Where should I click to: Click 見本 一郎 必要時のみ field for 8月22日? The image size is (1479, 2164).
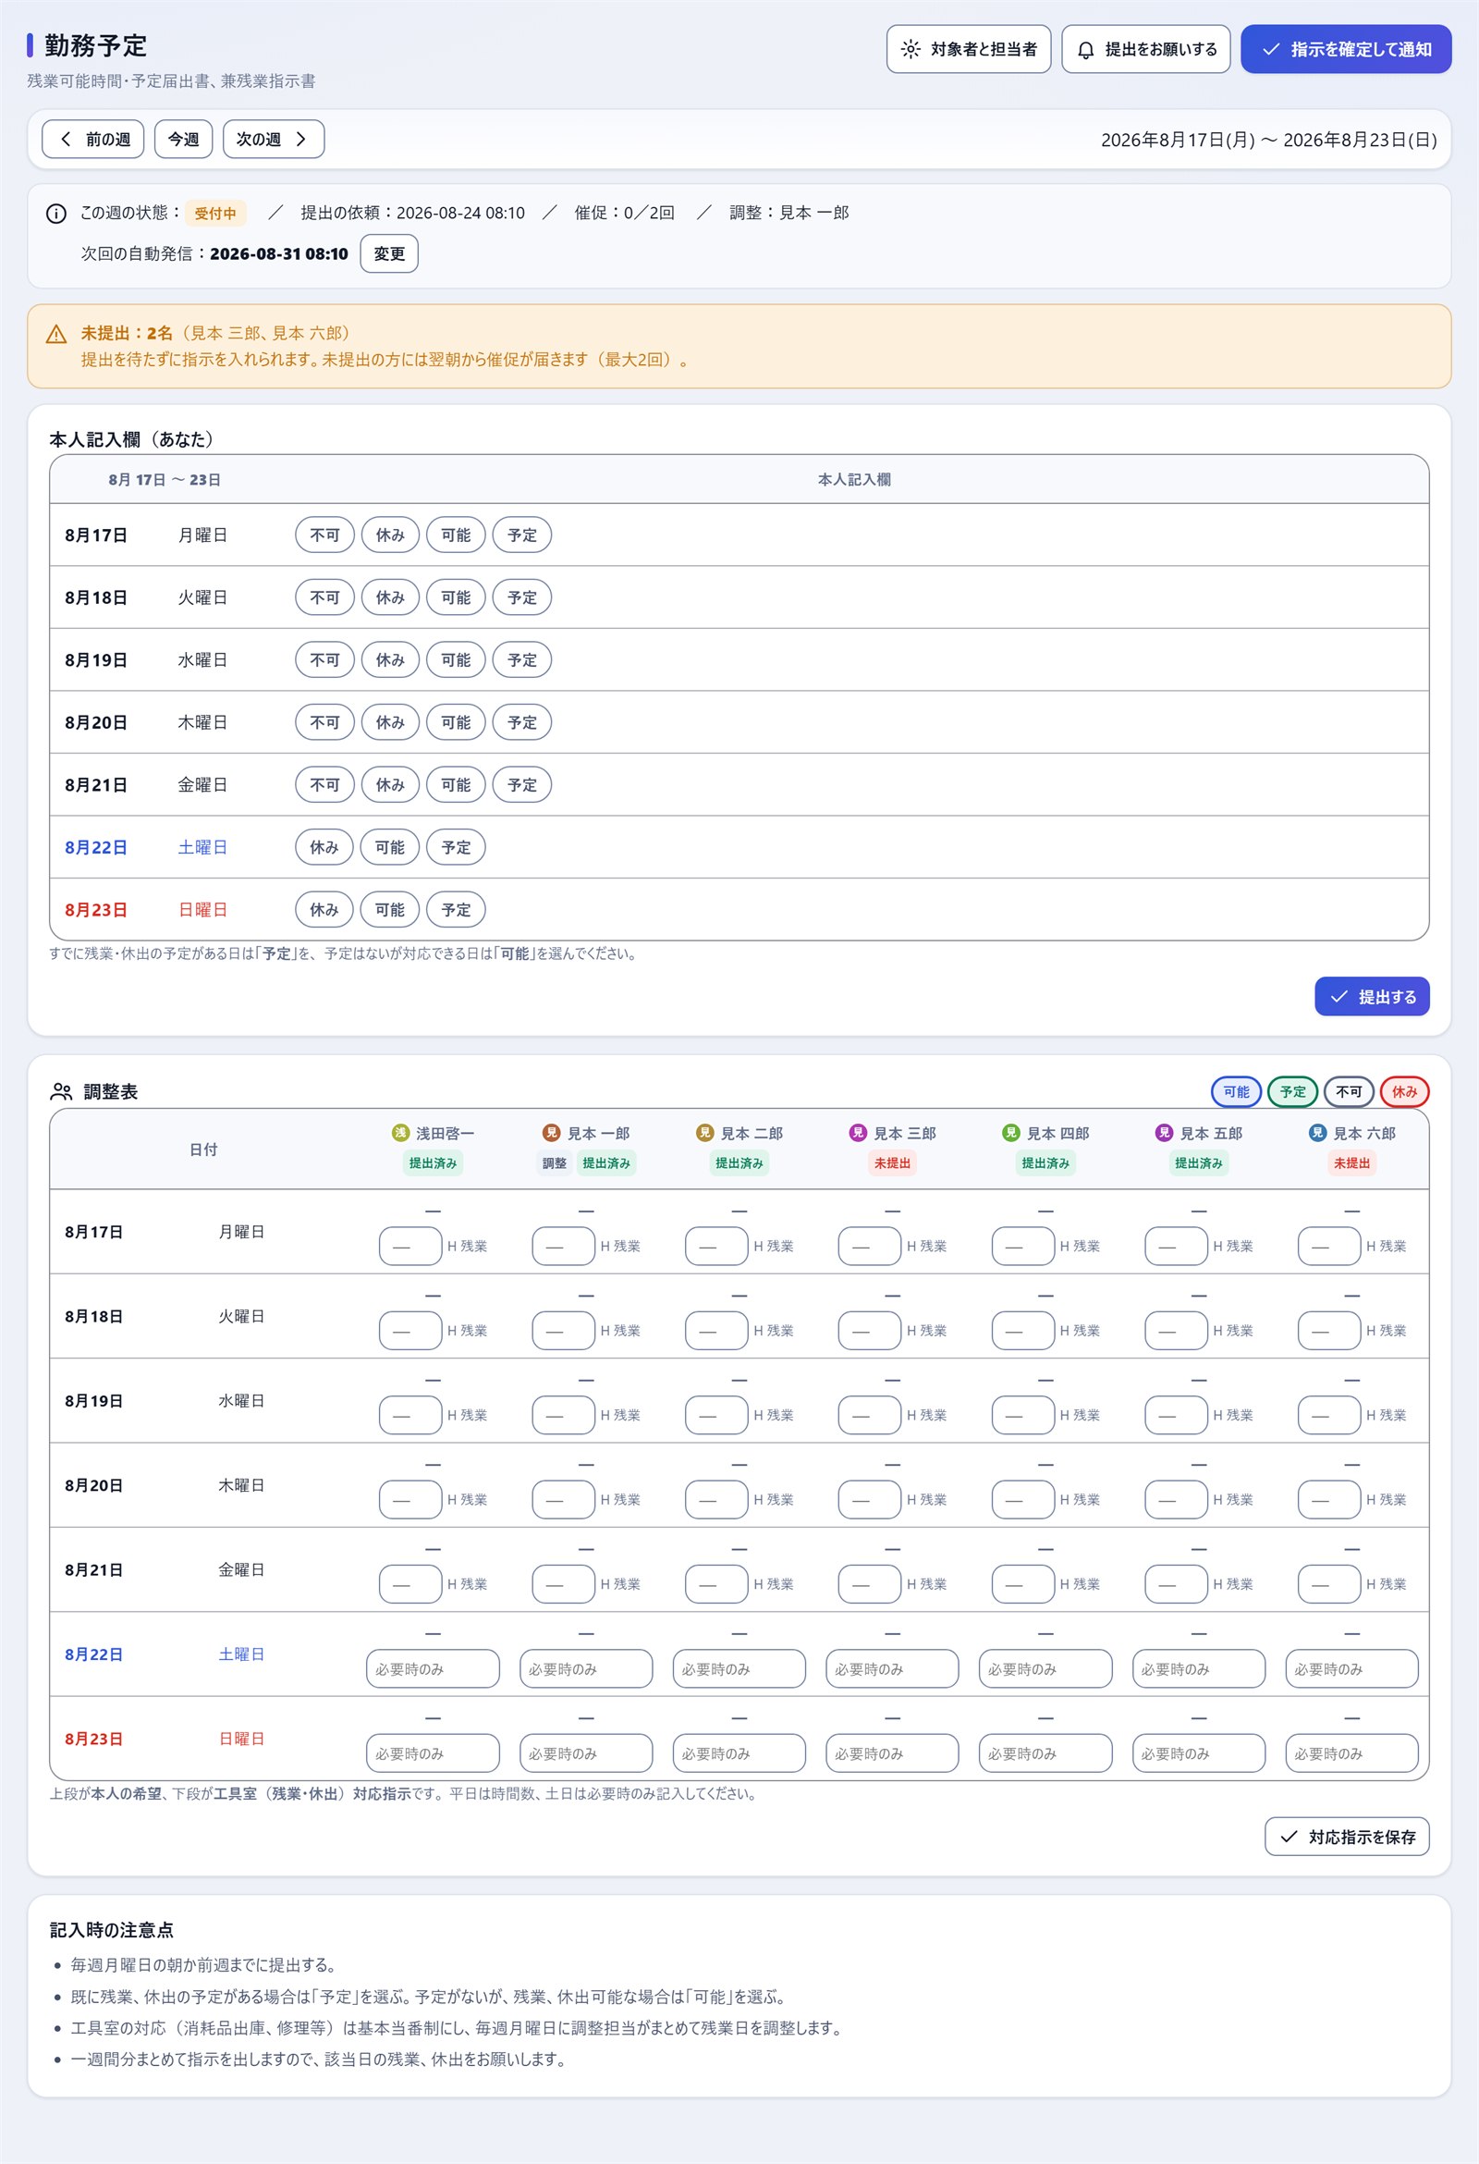click(x=586, y=1668)
